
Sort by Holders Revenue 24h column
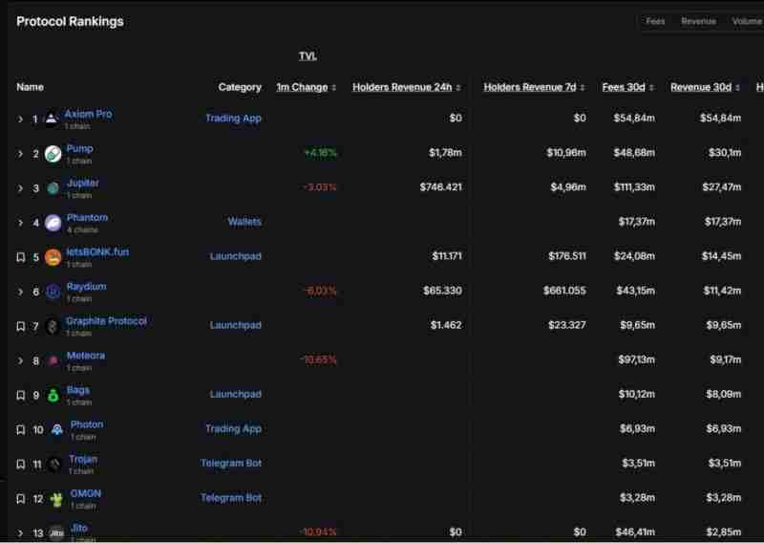point(406,87)
